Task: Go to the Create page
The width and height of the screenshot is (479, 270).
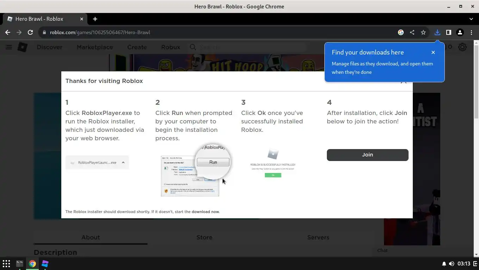Action: (x=137, y=47)
